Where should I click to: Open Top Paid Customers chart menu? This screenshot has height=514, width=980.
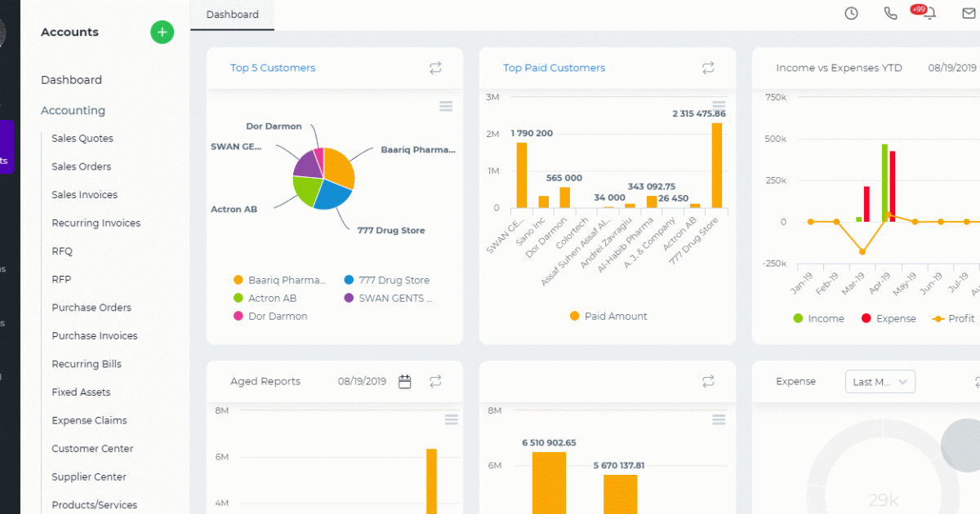coord(719,106)
